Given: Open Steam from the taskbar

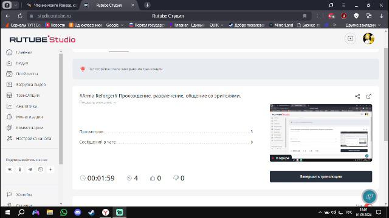Looking at the screenshot, I should coord(92,213).
